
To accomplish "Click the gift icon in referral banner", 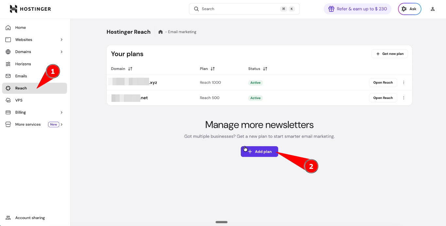I will click(331, 9).
